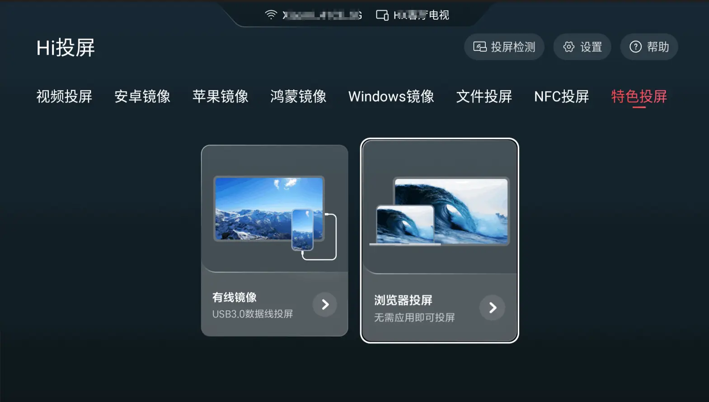Switch to the 安卓镜像 tab
This screenshot has width=709, height=402.
142,96
